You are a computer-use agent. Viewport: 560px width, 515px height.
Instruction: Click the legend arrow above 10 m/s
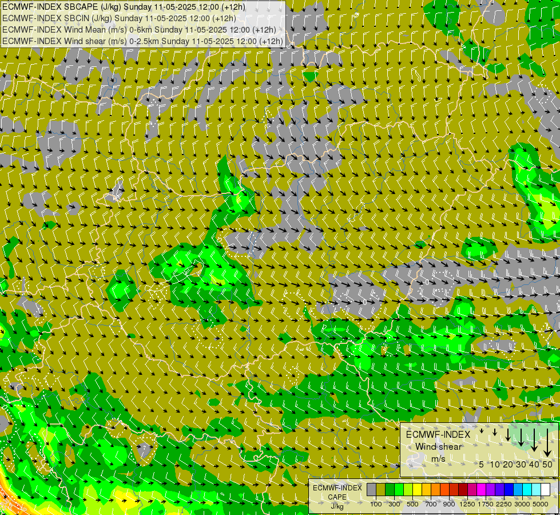495,432
